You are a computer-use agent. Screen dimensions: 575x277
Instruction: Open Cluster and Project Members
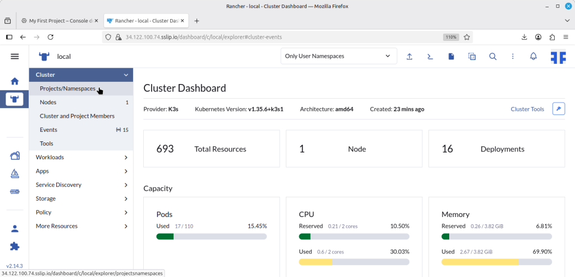pyautogui.click(x=81, y=116)
